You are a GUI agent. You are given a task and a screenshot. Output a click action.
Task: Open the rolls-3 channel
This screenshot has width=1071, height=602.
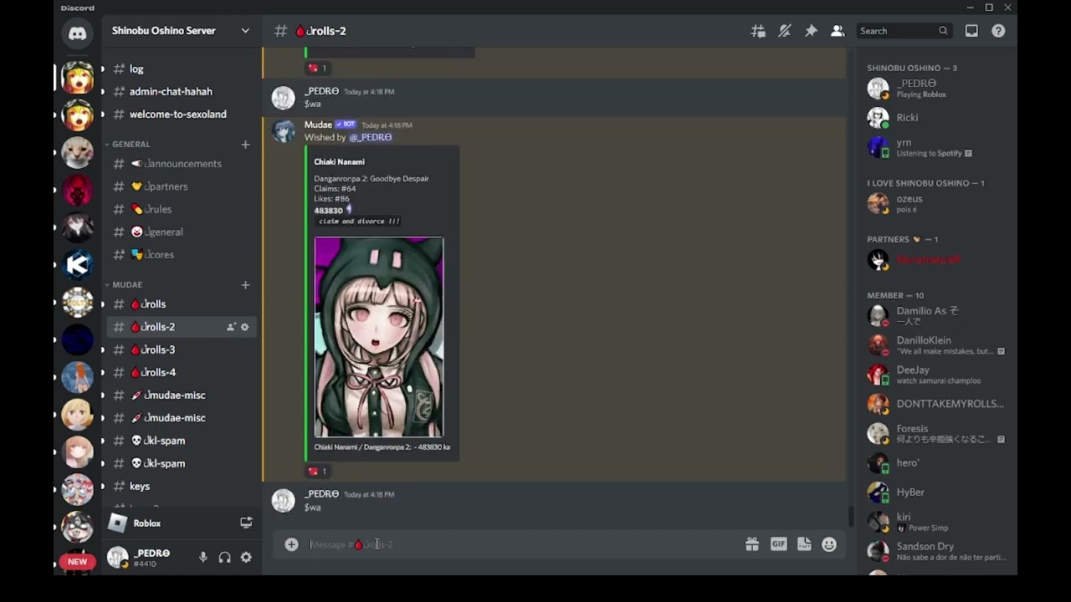[x=181, y=349]
